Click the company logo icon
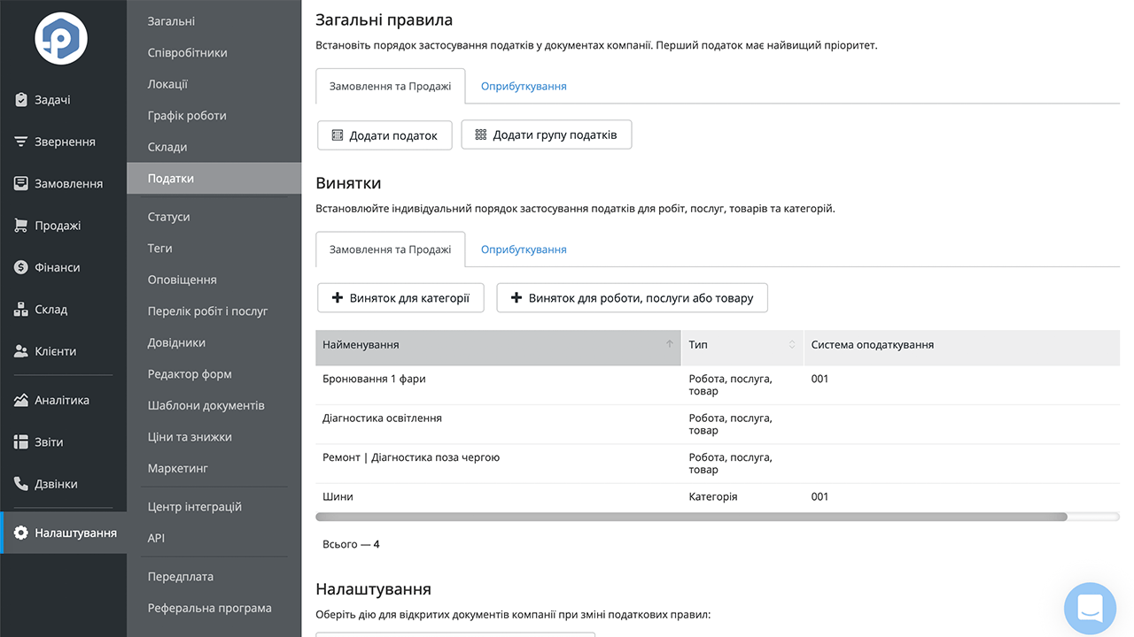This screenshot has width=1134, height=637. (61, 39)
